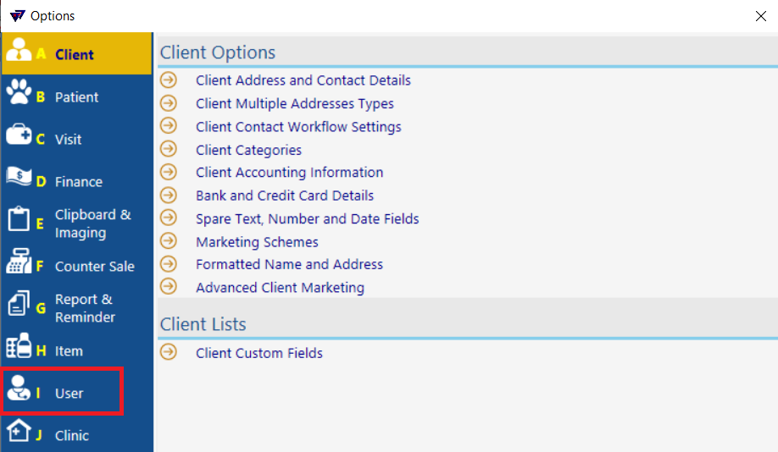Viewport: 778px width, 452px height.
Task: Click arrow icon beside Marketing Schemes
Action: click(x=169, y=241)
